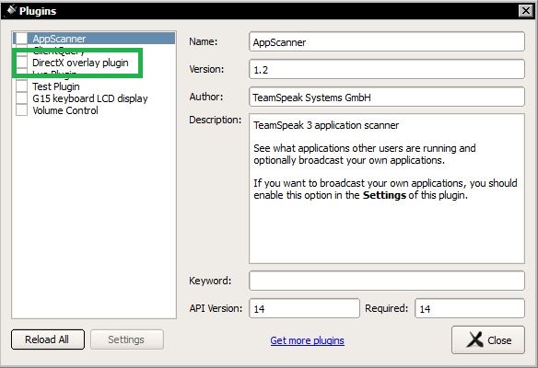Open the plugin Settings button
The image size is (538, 368).
click(127, 339)
